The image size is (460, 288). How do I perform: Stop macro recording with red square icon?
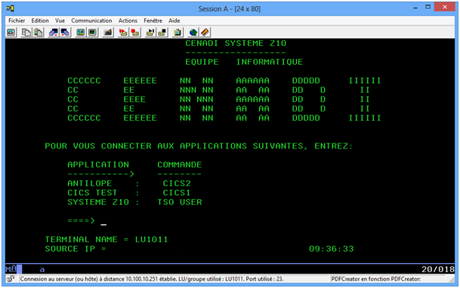pyautogui.click(x=135, y=32)
